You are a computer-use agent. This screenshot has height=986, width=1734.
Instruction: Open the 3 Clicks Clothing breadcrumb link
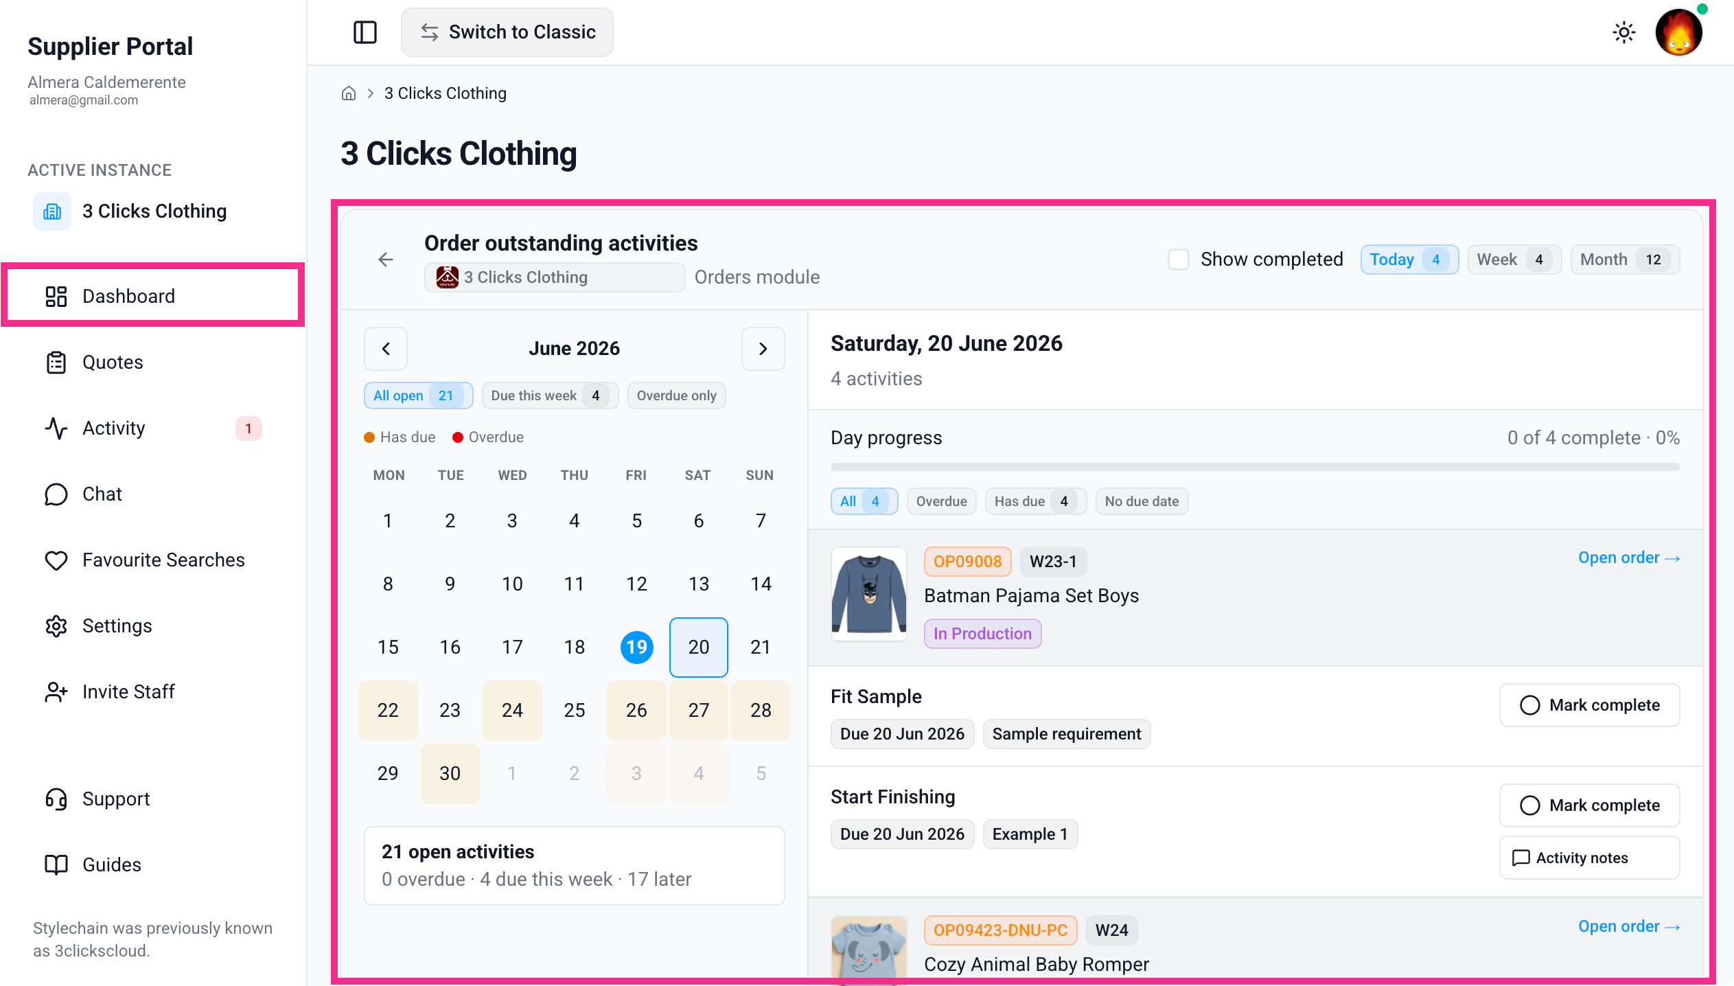tap(446, 93)
